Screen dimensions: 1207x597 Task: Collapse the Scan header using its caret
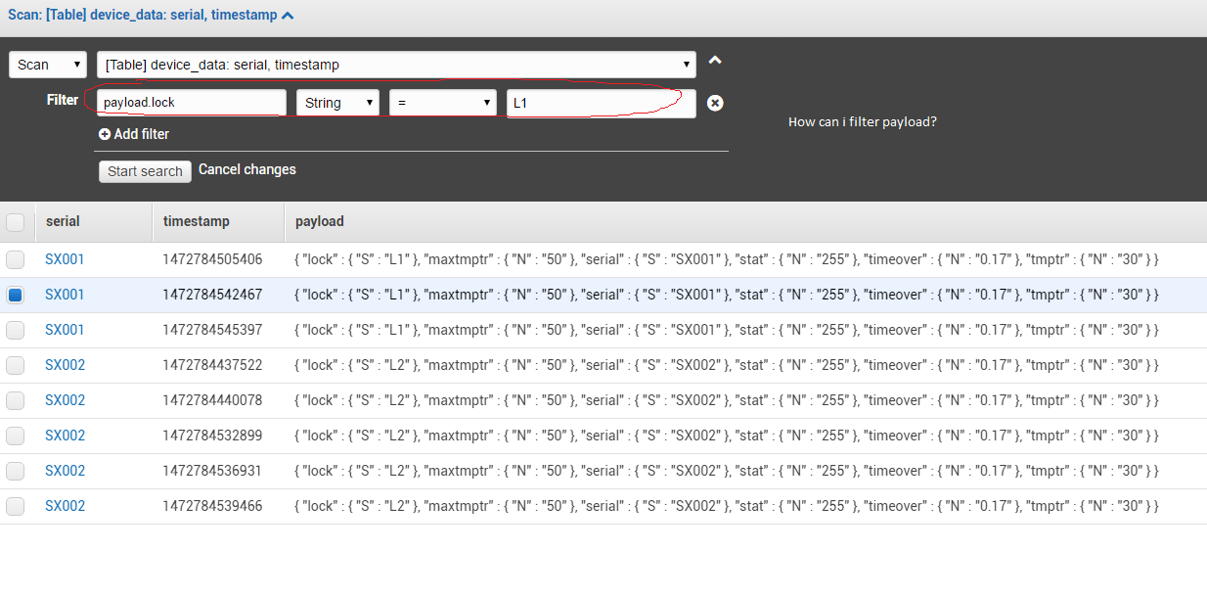[288, 16]
